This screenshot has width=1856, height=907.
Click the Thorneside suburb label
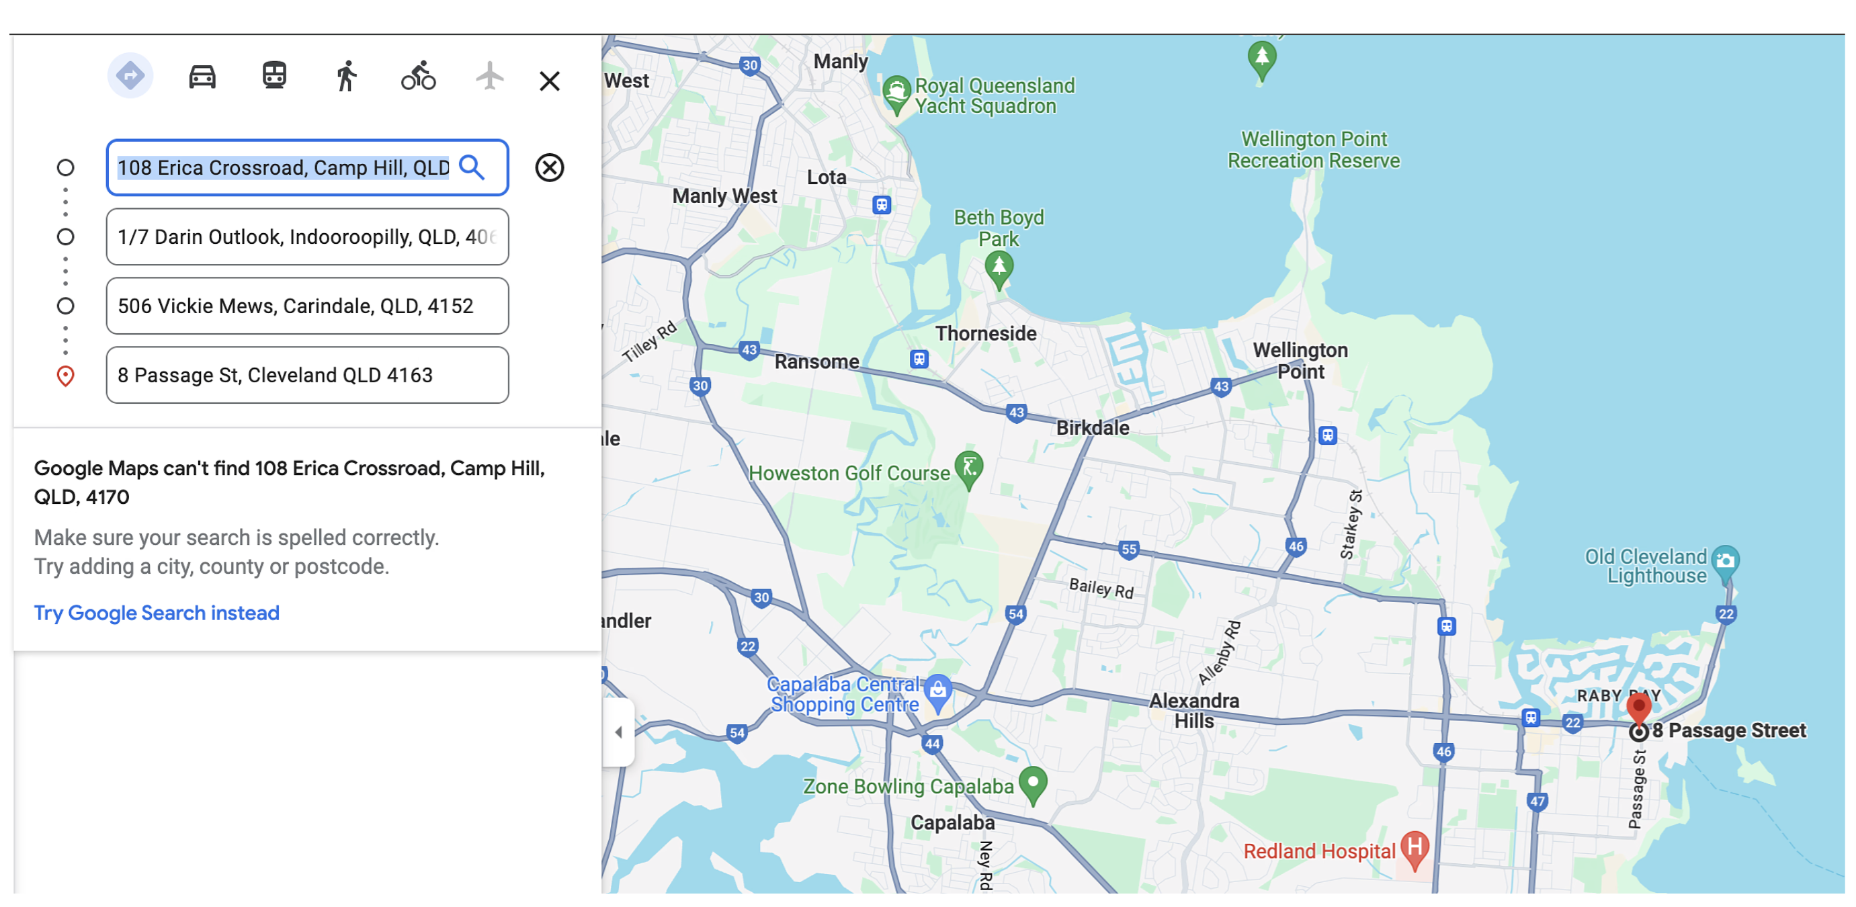[x=986, y=333]
